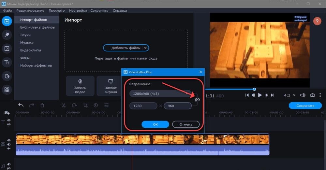Expand the Добавить файлы dropdown arrow
Screen dimensions: 326x170
(x=145, y=48)
